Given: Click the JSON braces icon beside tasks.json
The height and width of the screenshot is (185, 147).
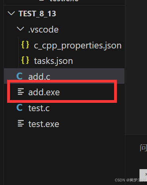Looking at the screenshot, I should pyautogui.click(x=25, y=60).
